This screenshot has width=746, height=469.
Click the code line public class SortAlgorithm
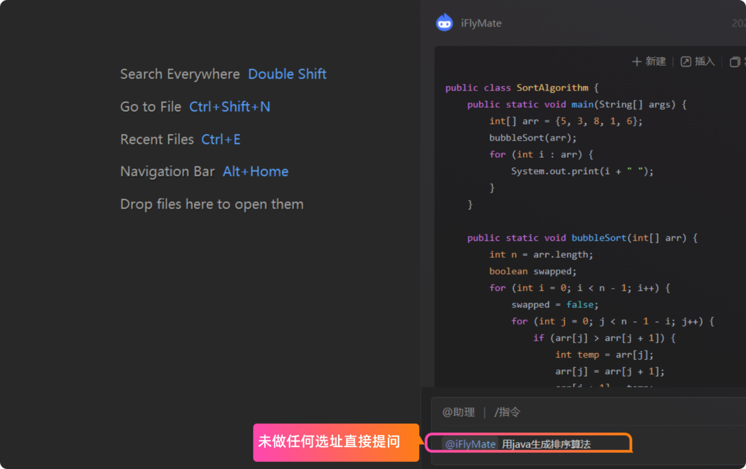[x=522, y=88]
